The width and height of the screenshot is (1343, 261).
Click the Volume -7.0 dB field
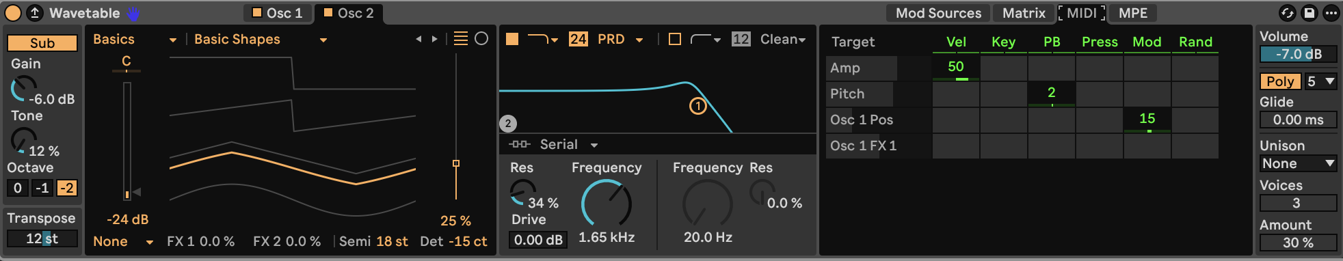1298,54
